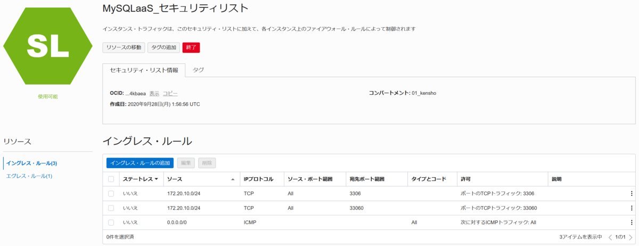Click source 0.0.0.0/0 cell
The image size is (639, 246).
click(x=177, y=222)
